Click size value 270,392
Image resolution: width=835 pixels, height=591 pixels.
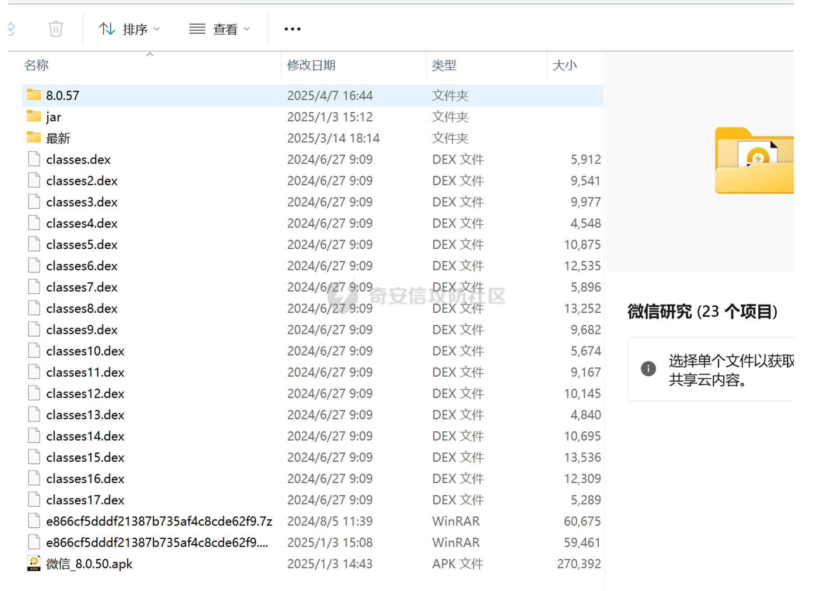[x=579, y=563]
